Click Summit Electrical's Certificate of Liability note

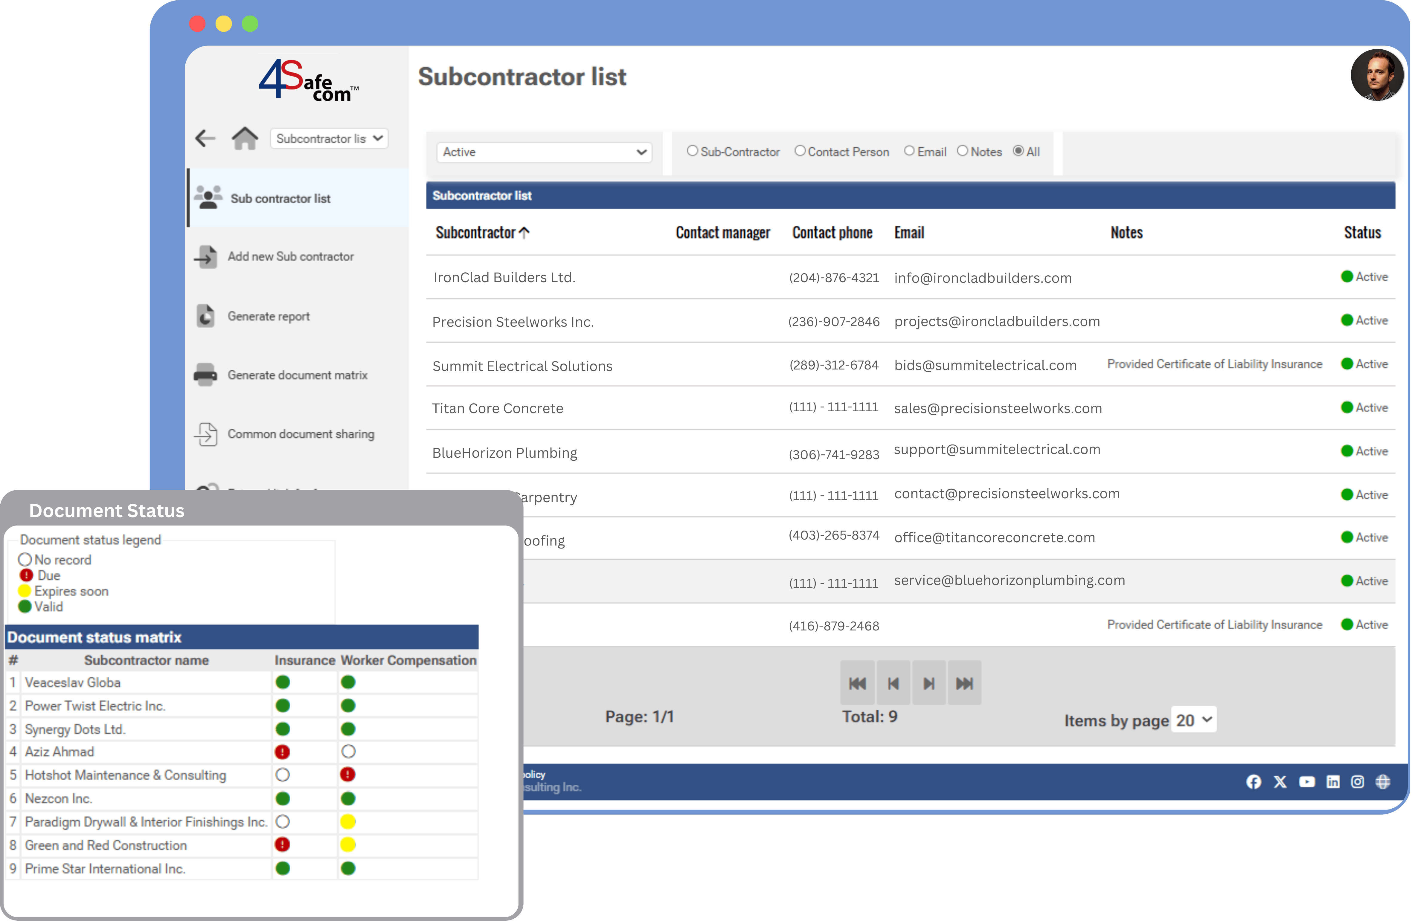[1214, 364]
